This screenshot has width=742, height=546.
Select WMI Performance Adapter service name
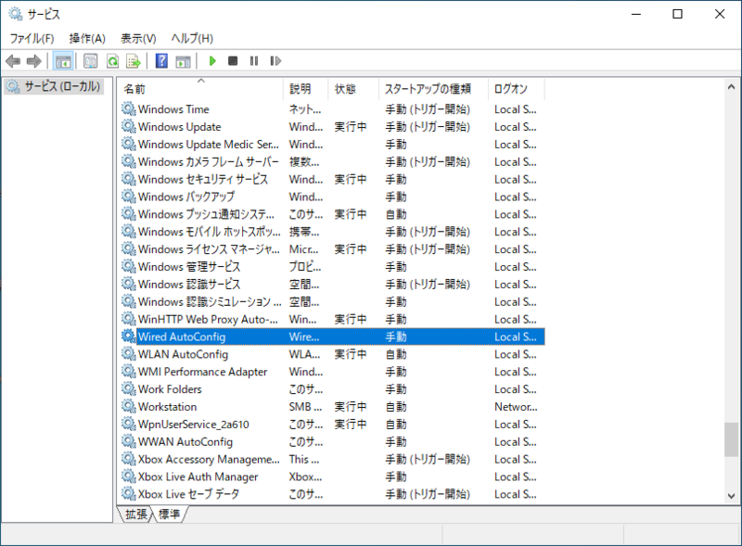(202, 372)
